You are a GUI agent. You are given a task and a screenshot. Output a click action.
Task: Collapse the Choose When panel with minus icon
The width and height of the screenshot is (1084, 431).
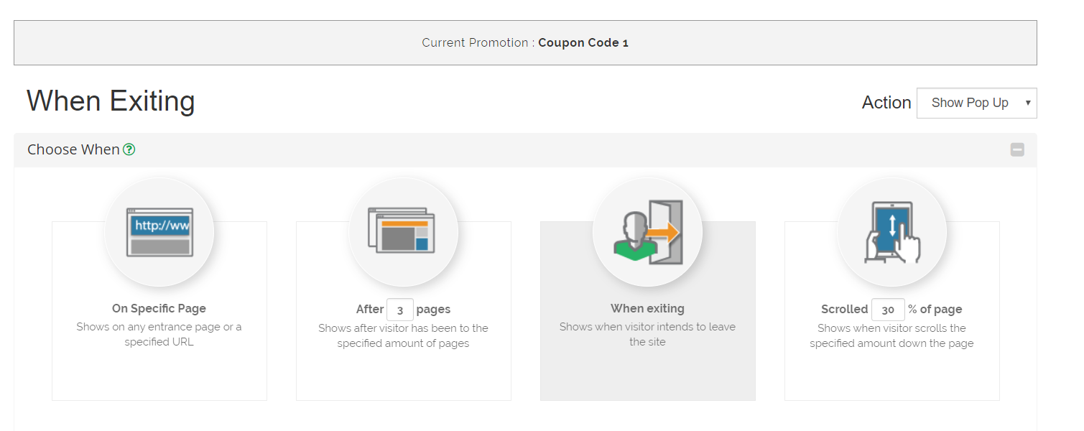tap(1017, 149)
